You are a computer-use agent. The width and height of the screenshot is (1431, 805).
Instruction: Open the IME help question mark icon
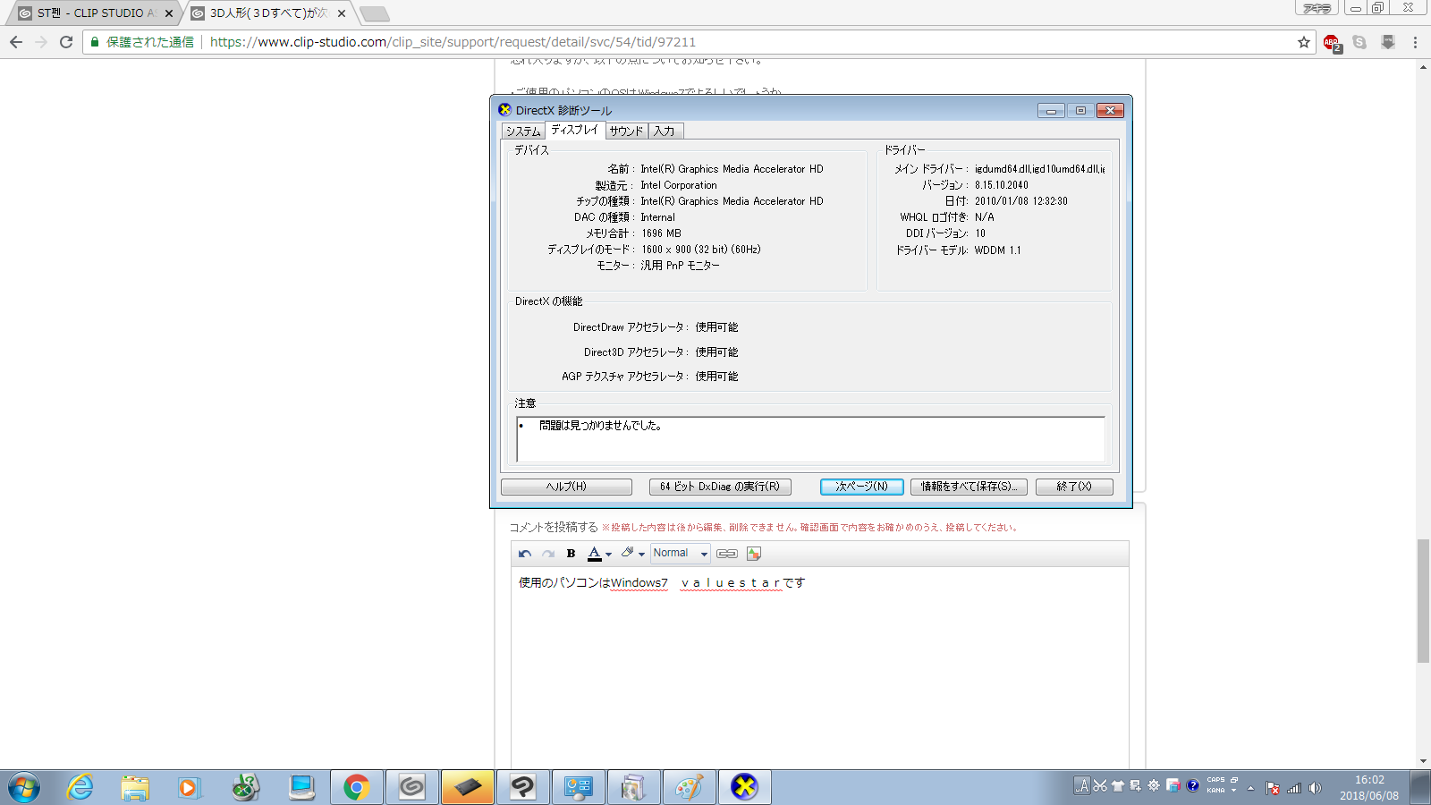point(1192,786)
